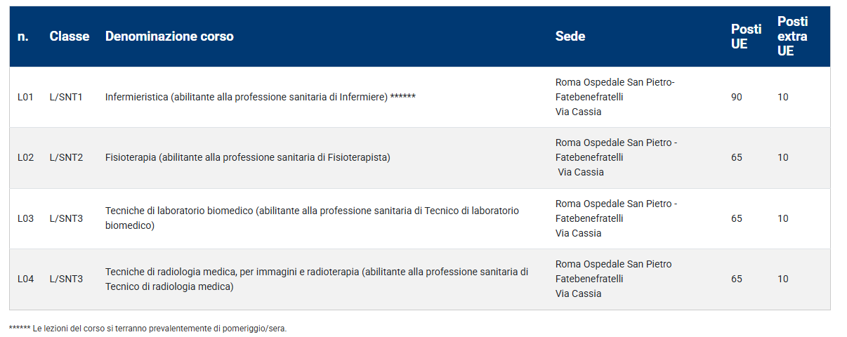Click the L/SNT2 class cell
847x337 pixels.
click(x=66, y=157)
